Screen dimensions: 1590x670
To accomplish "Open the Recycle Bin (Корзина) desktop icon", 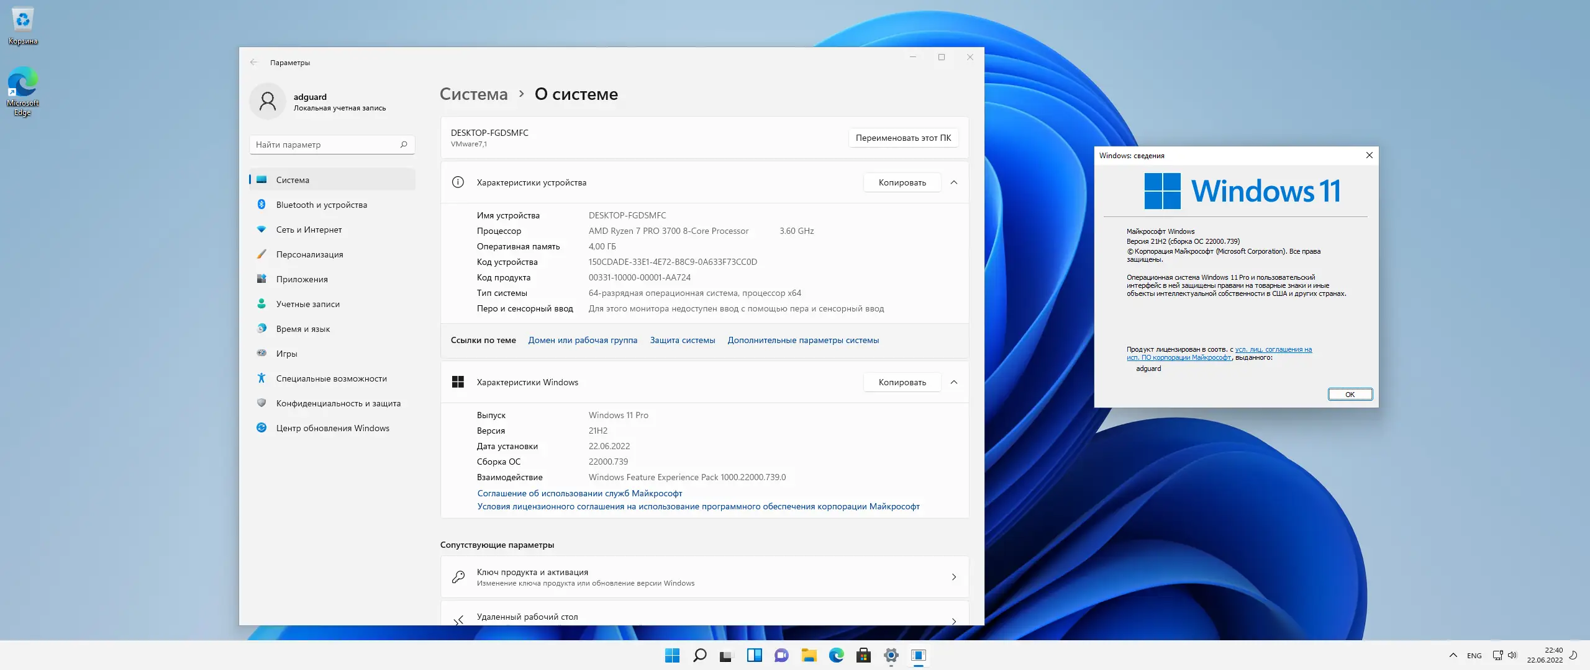I will [22, 22].
